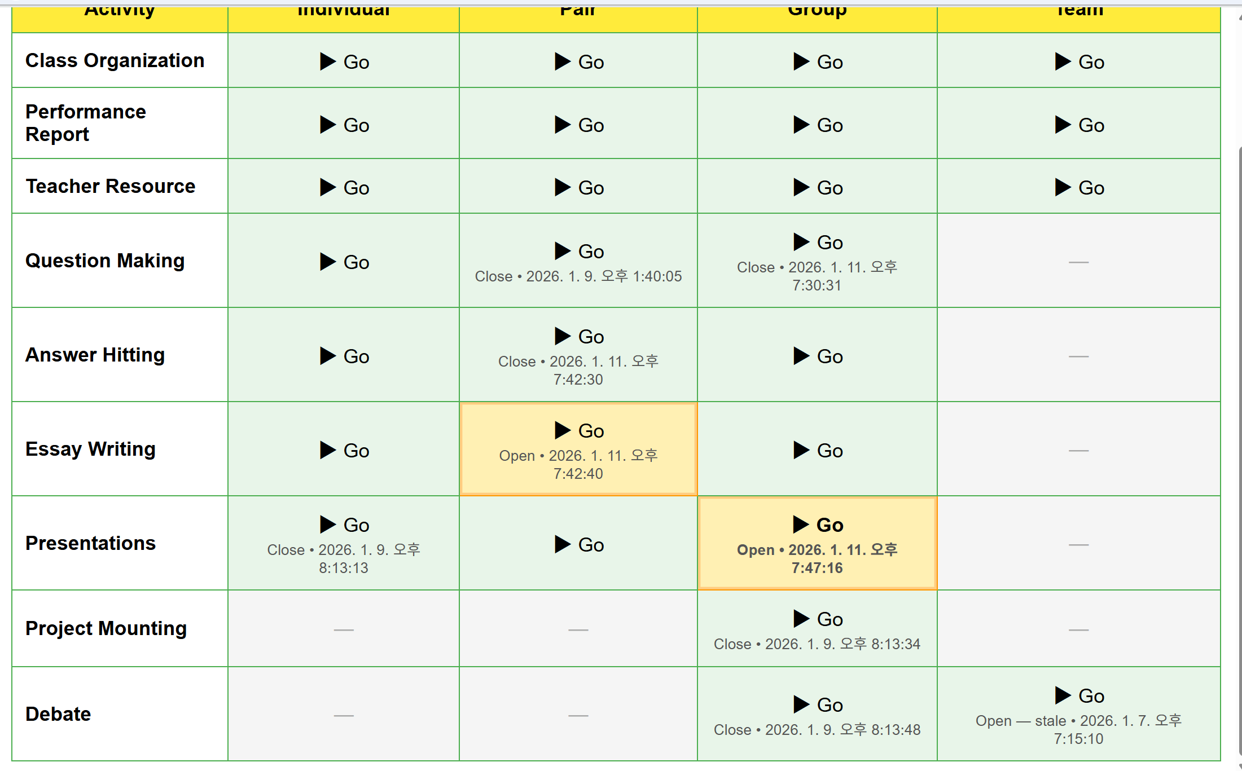Click Go for Performance Report Individual

click(x=344, y=125)
